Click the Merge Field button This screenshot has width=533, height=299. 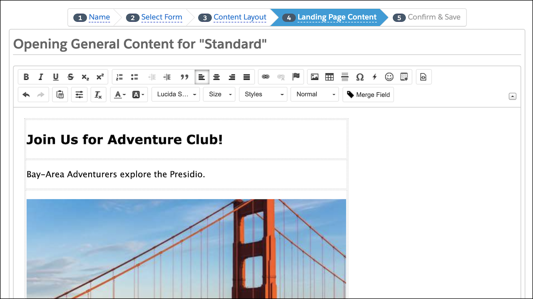point(368,95)
